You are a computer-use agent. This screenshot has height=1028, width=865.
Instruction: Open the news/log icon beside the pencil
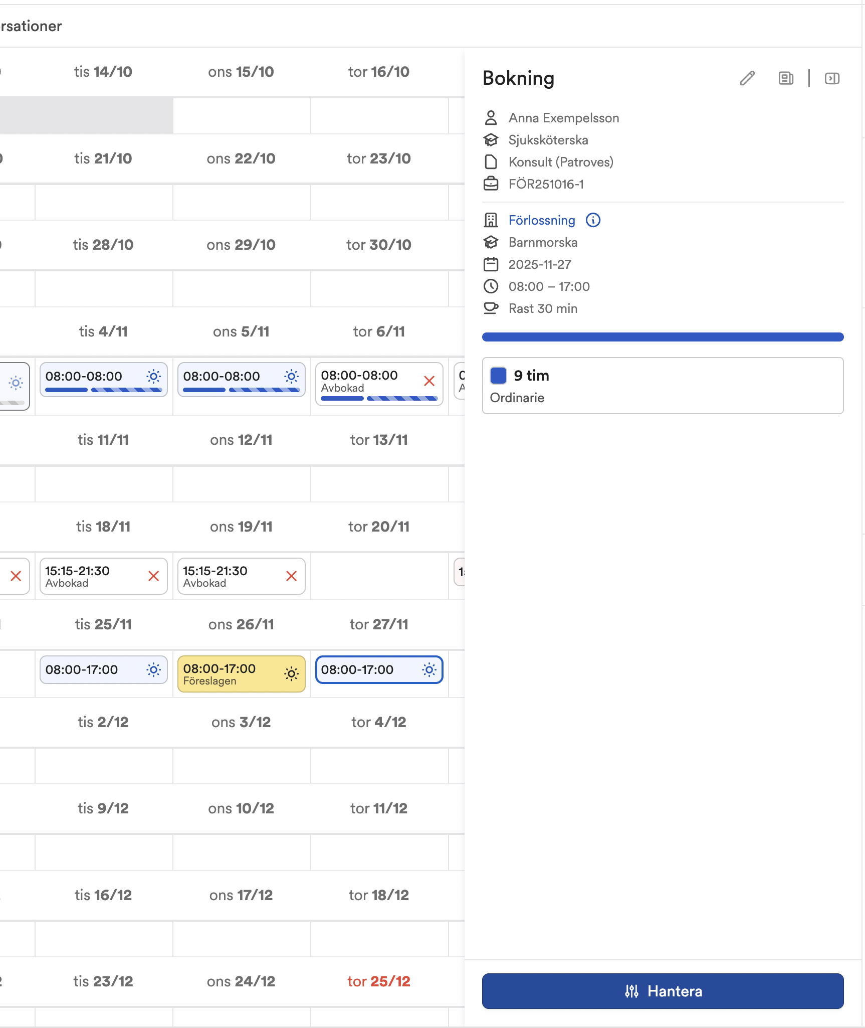point(786,78)
